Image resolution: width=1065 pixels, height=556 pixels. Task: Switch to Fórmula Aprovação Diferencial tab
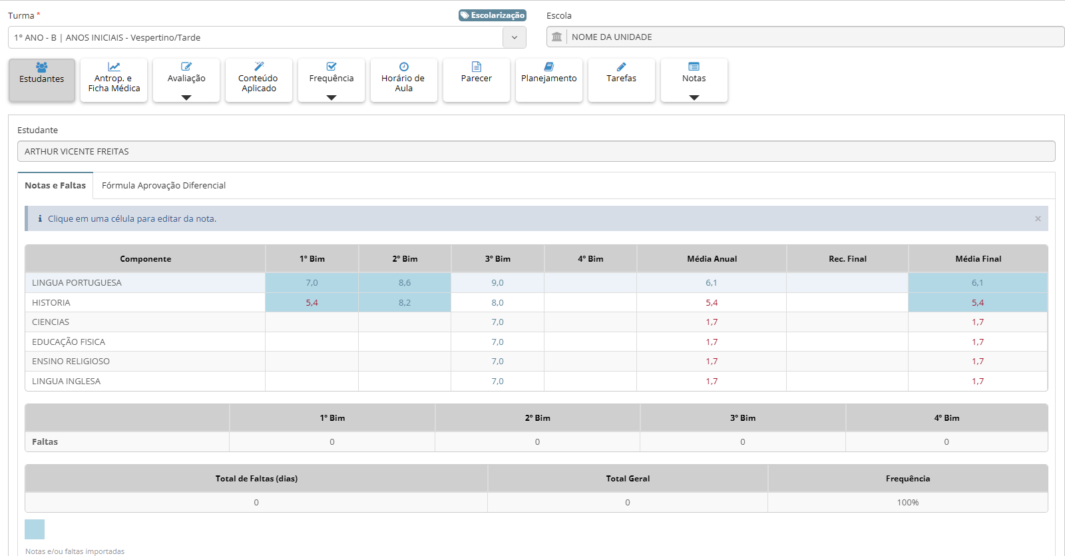164,185
